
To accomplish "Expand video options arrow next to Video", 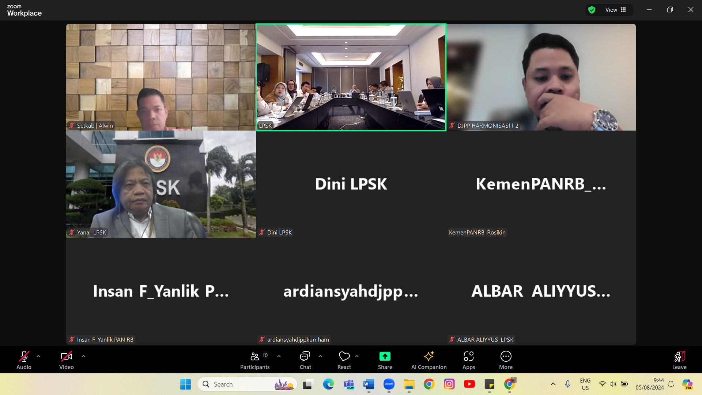I will (x=83, y=356).
